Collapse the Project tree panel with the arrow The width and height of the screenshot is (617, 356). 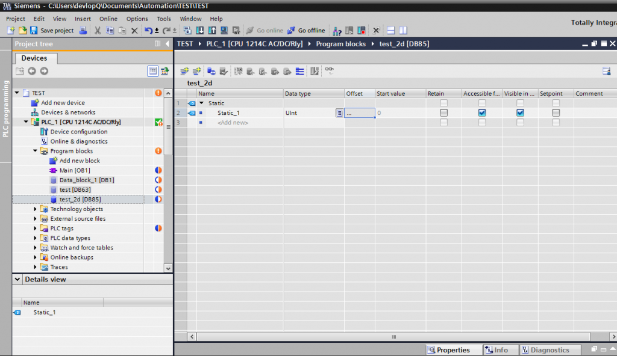click(168, 44)
